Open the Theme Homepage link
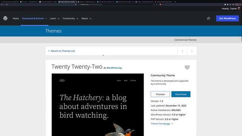 tap(162, 124)
